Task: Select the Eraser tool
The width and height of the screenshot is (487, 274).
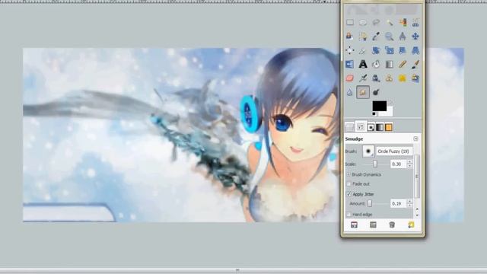Action: coord(350,78)
